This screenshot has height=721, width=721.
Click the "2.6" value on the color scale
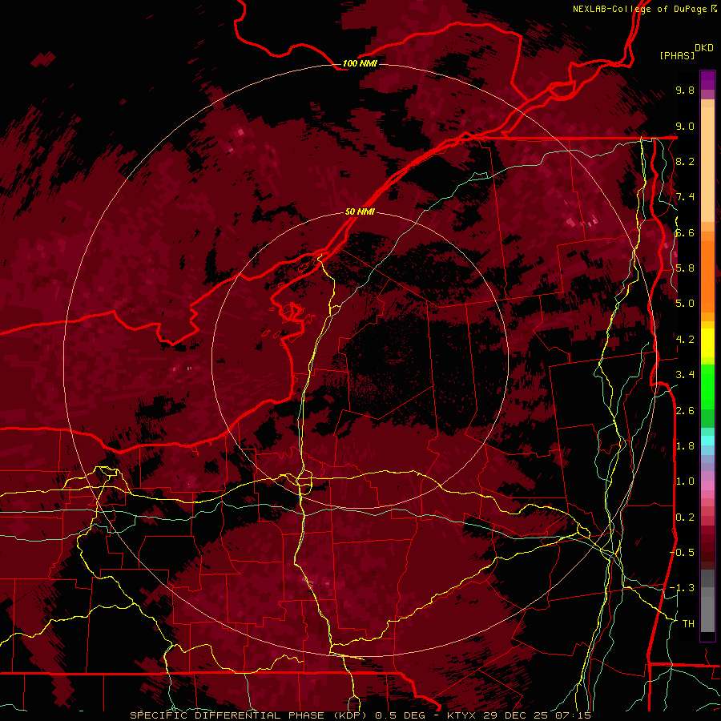tap(685, 411)
